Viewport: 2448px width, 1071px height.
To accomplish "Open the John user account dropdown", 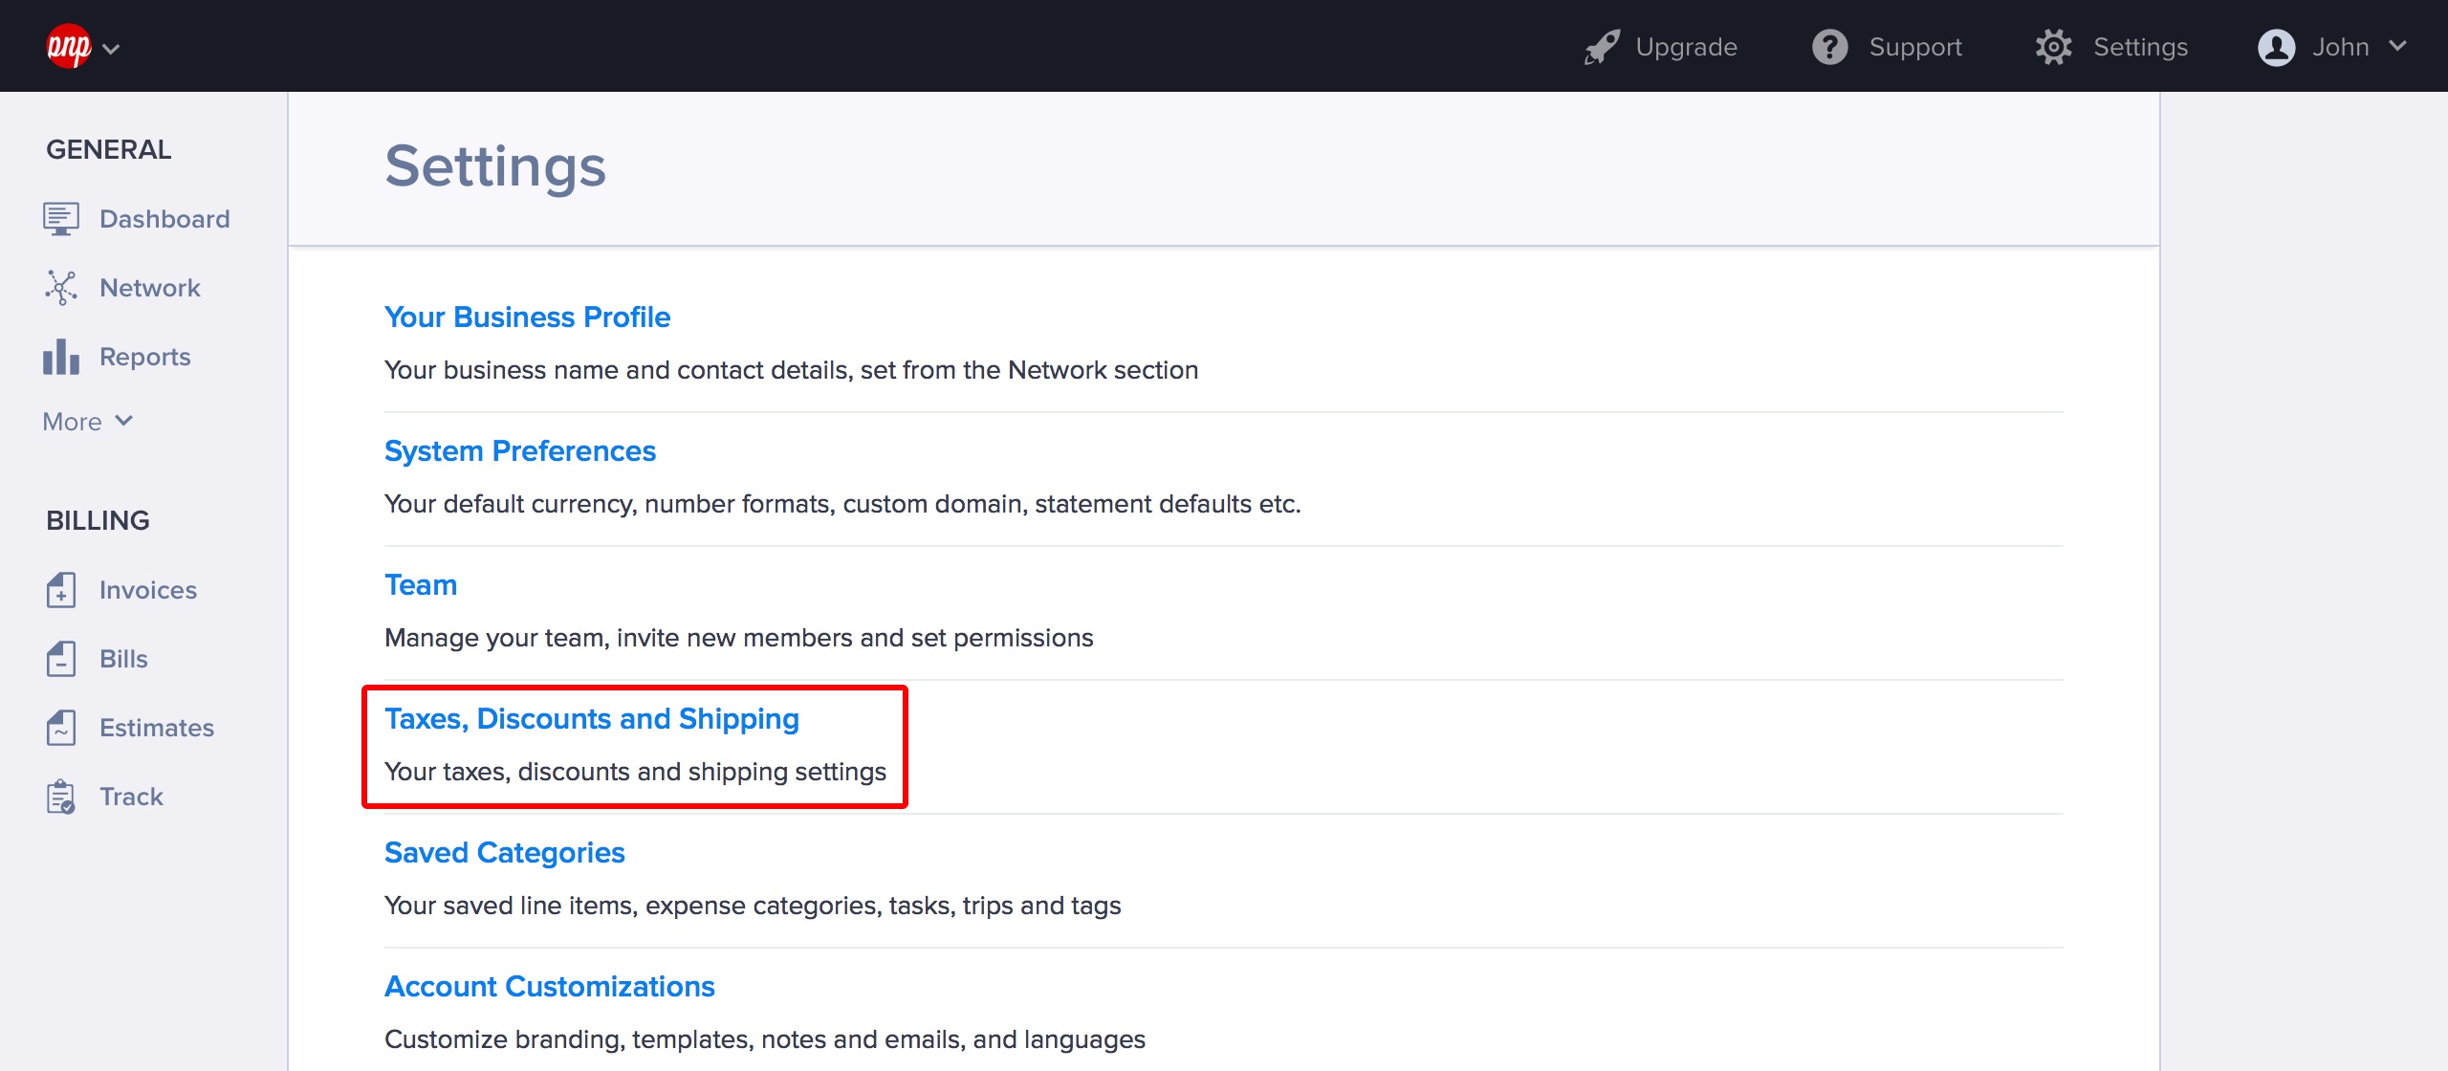I will tap(2331, 47).
